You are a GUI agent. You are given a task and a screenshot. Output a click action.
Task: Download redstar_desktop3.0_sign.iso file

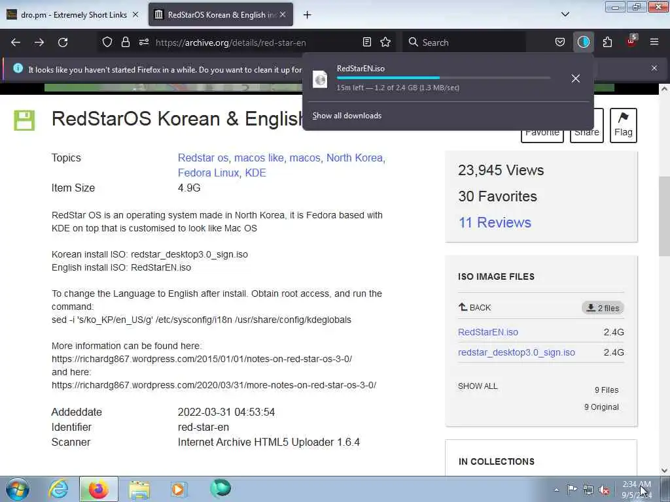(x=517, y=352)
